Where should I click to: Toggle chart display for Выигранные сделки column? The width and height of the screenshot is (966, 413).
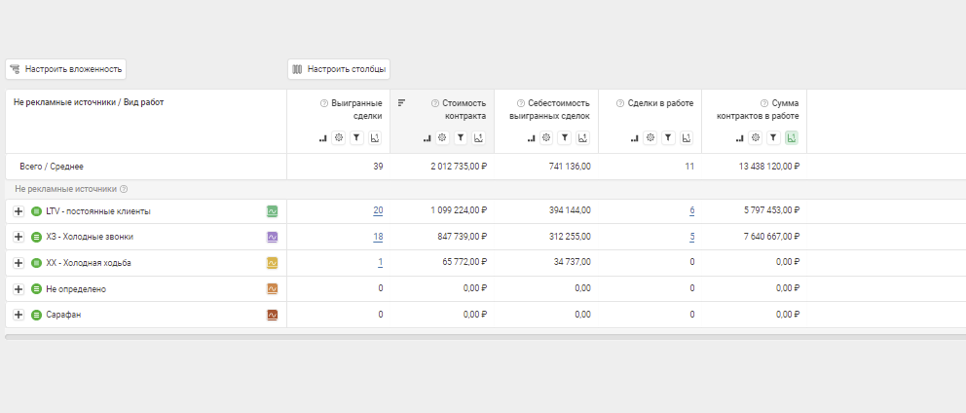pyautogui.click(x=374, y=138)
